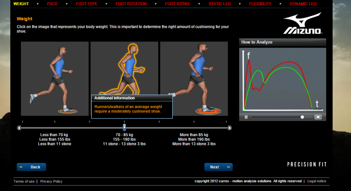Select the highlighted average weight runner
351x191 pixels.
[x=124, y=69]
